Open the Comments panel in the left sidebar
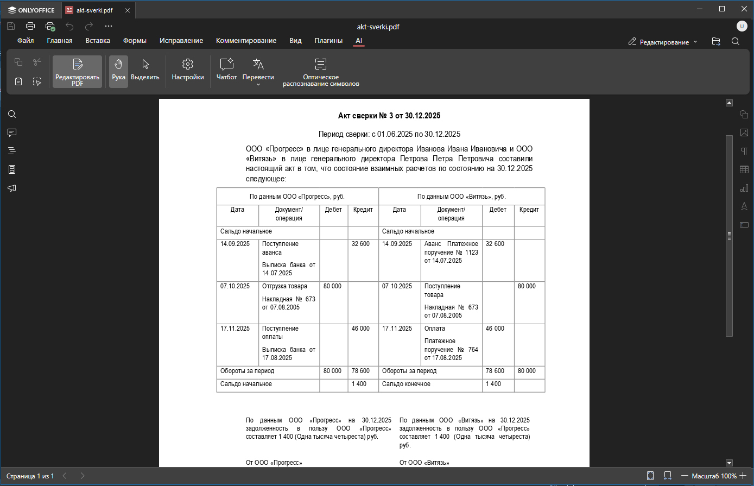Viewport: 754px width, 486px height. pyautogui.click(x=12, y=132)
